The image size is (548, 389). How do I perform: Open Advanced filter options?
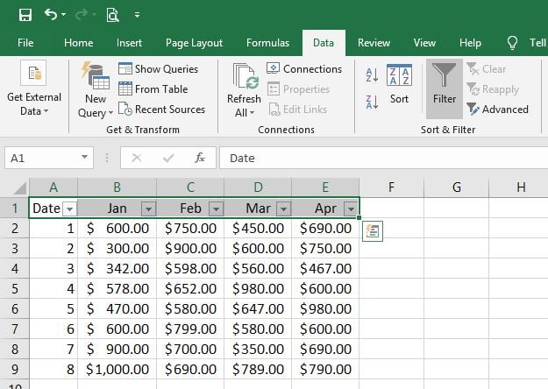pos(498,110)
